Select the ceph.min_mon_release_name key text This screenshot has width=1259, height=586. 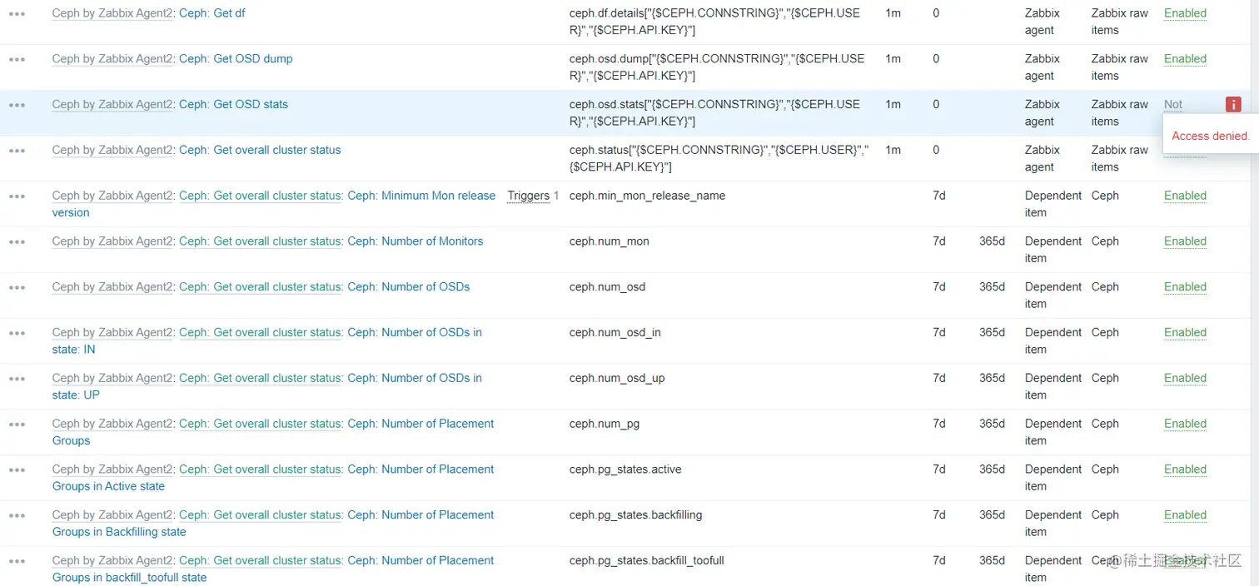(647, 196)
